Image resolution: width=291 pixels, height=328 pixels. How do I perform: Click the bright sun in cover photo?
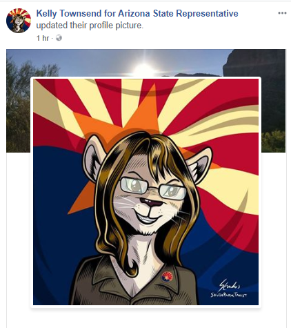[x=144, y=68]
